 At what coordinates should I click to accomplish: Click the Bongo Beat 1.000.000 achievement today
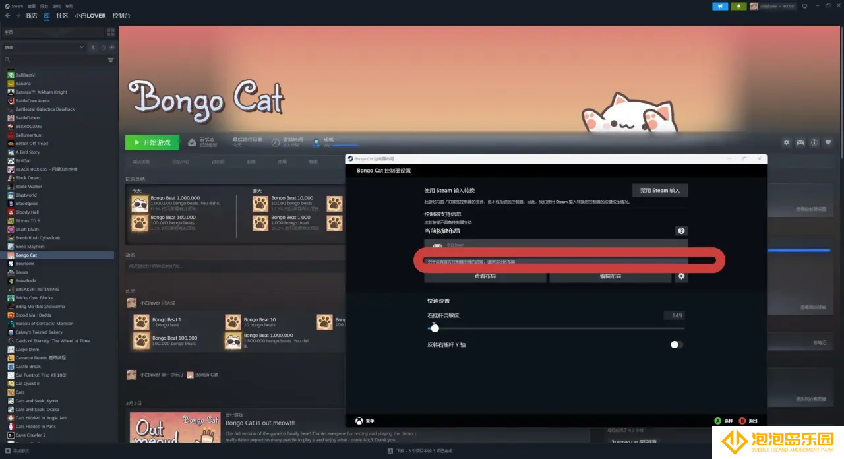point(175,203)
